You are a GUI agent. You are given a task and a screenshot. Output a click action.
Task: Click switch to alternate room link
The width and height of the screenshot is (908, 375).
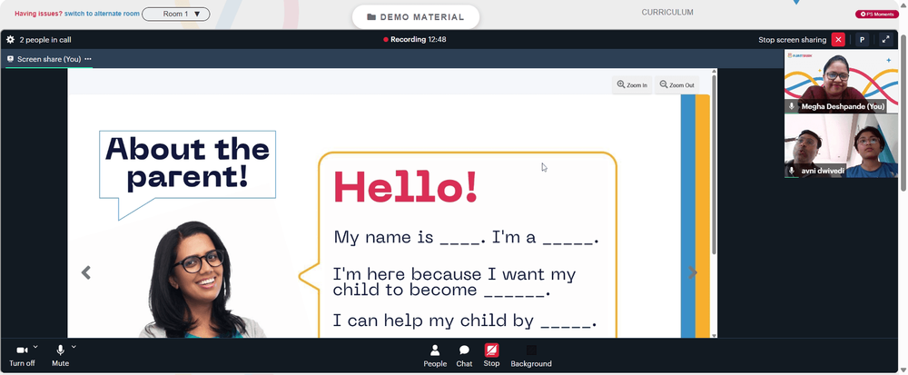[102, 14]
